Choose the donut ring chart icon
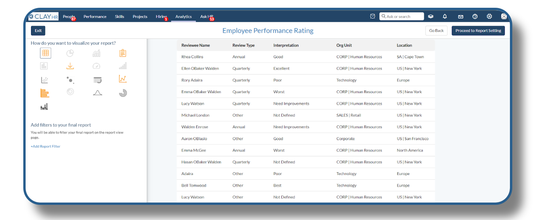The image size is (534, 220). (70, 92)
